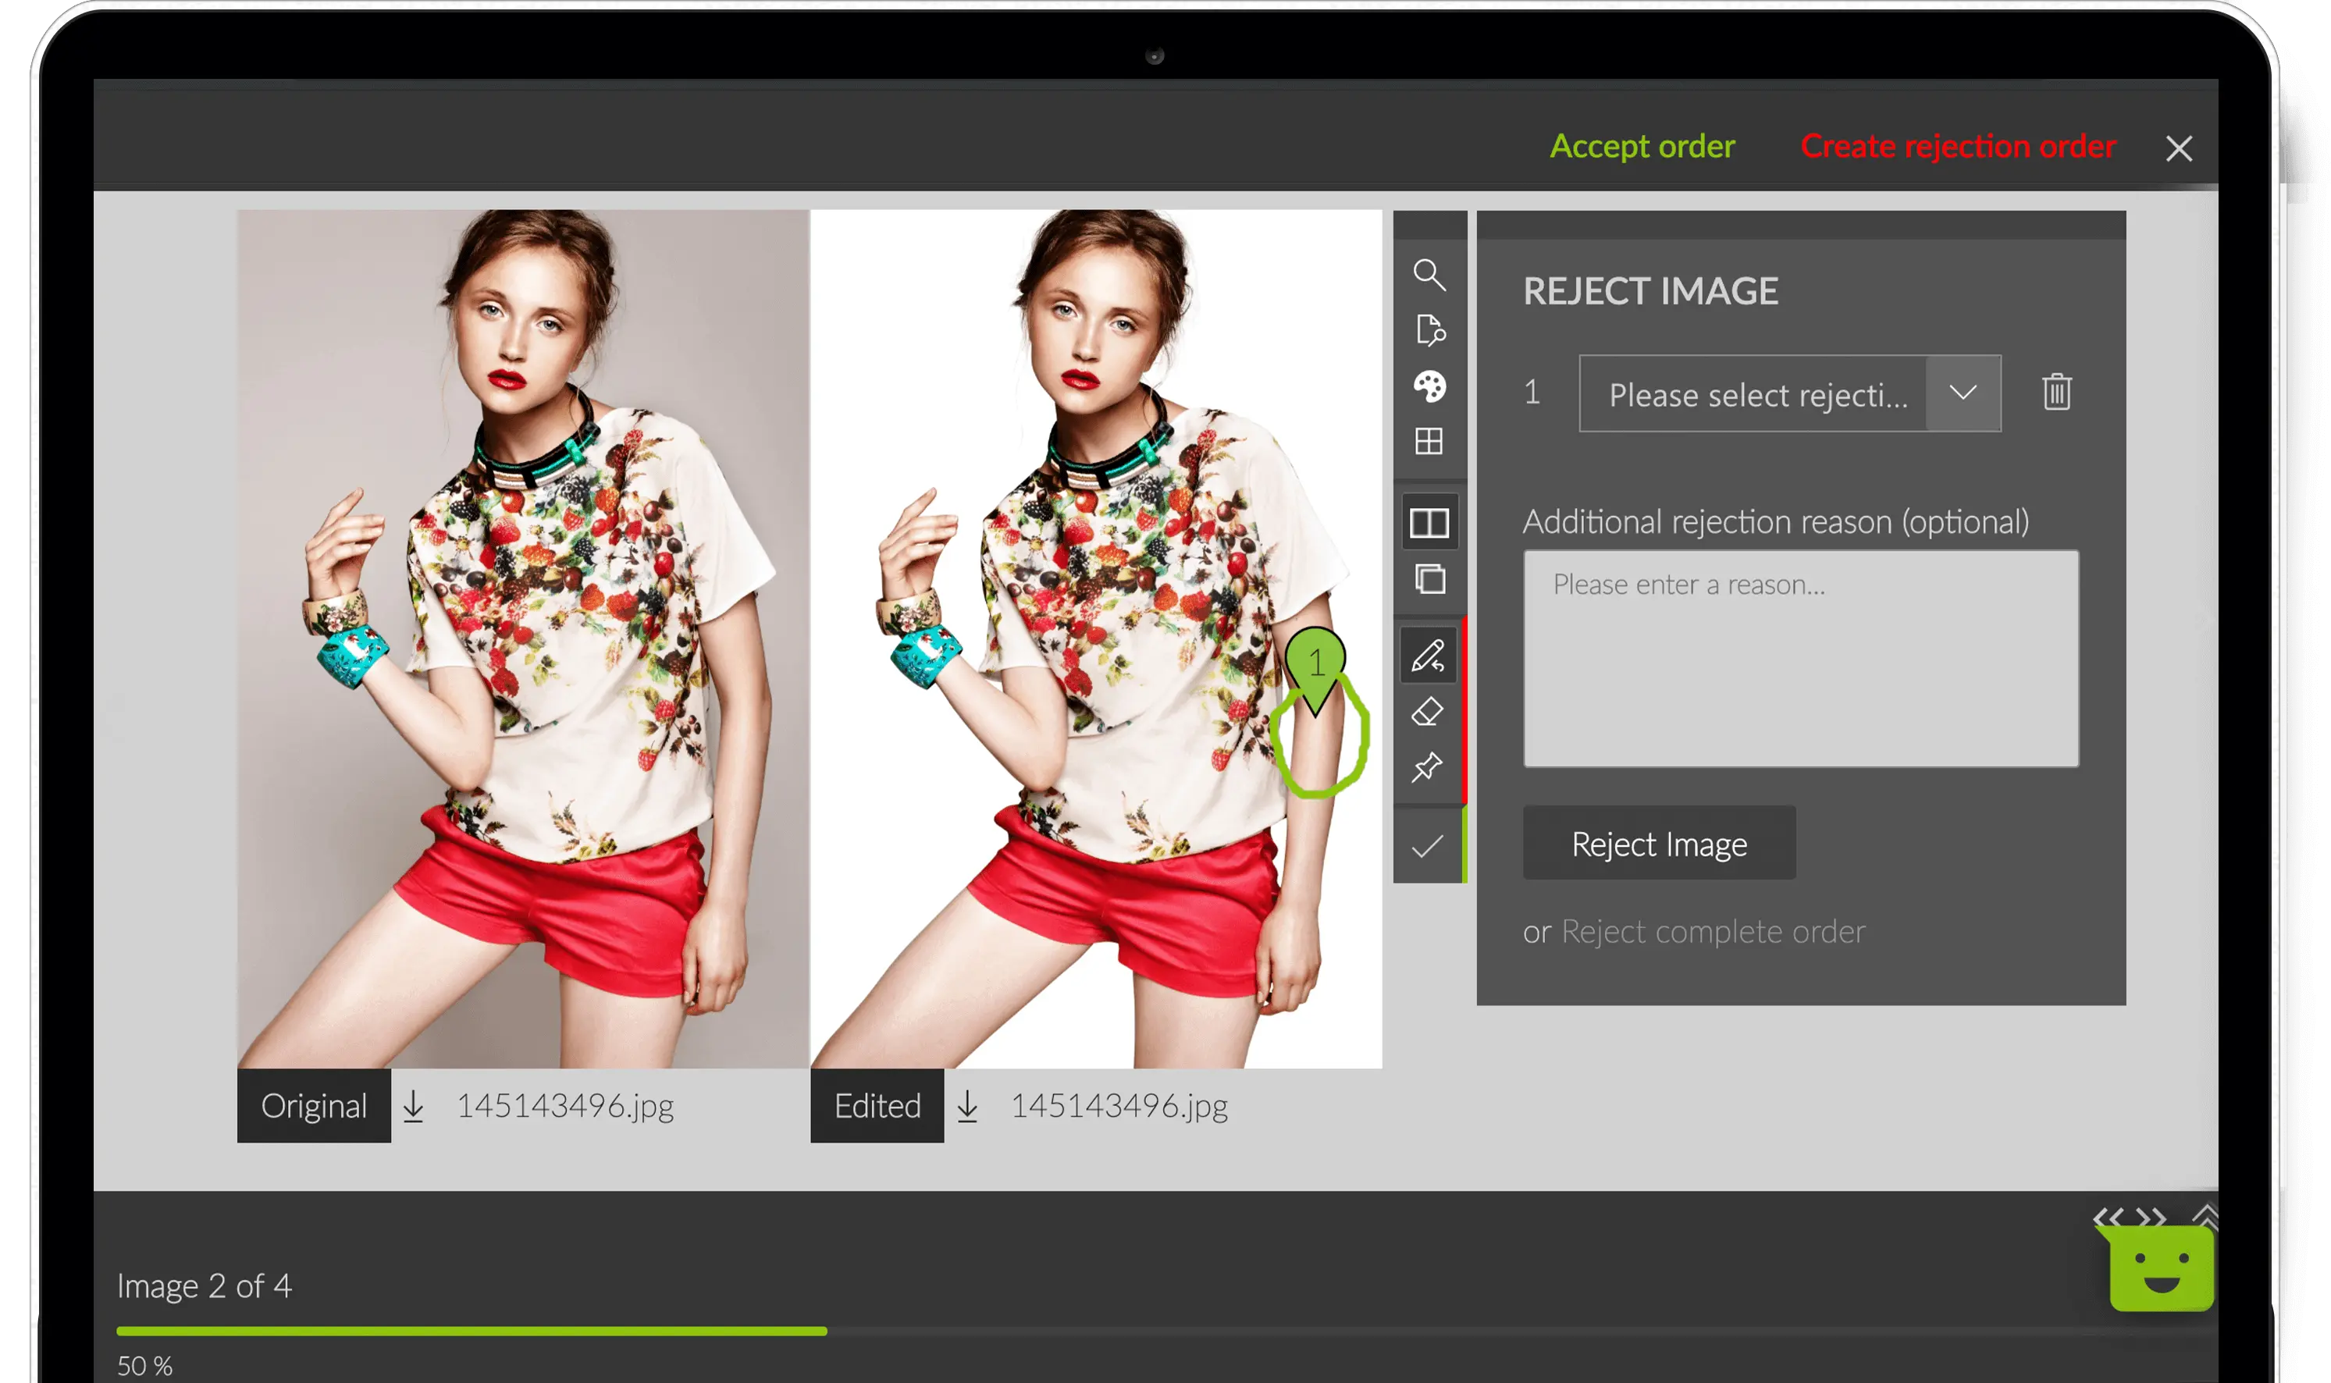This screenshot has width=2331, height=1383.
Task: Download the original image file
Action: click(x=413, y=1106)
